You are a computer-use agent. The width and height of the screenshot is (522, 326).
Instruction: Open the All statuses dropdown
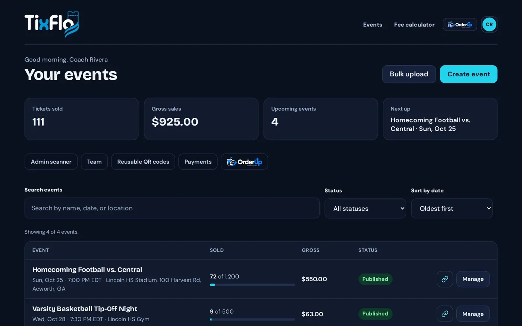tap(365, 208)
